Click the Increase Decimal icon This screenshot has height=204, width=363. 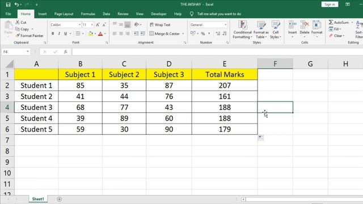pos(218,33)
